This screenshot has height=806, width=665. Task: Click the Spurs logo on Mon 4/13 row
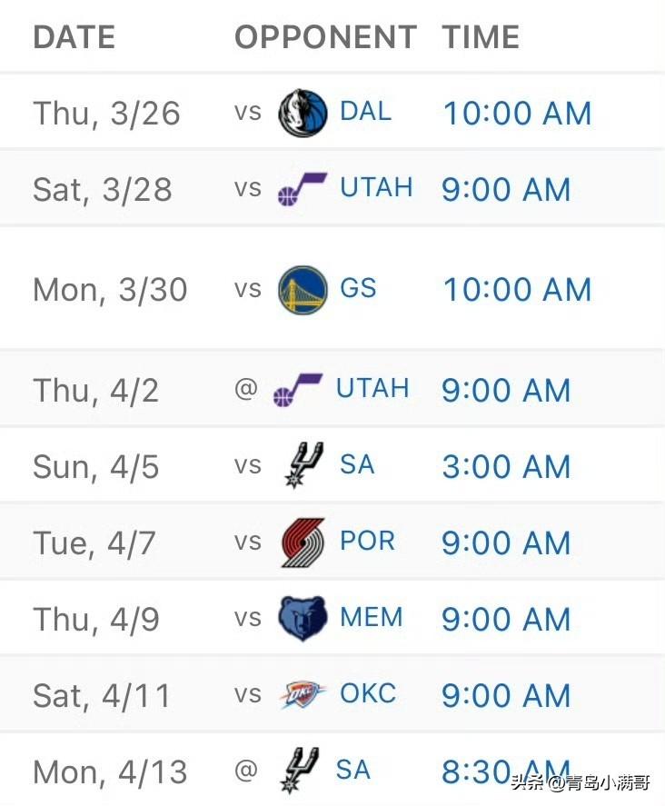tap(300, 770)
